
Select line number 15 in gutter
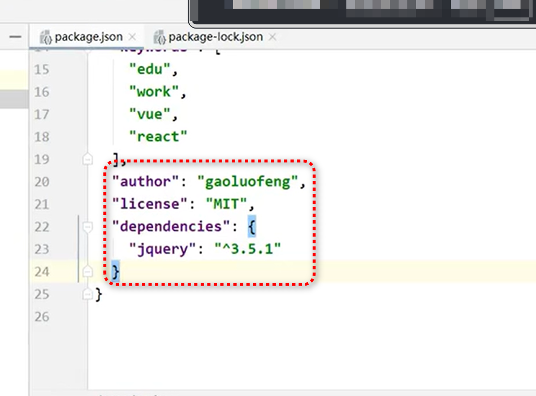coord(42,69)
